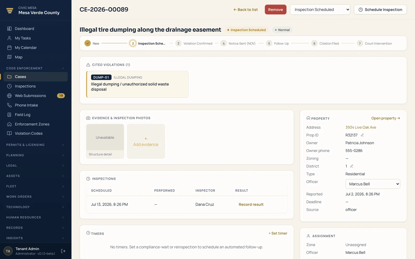Click owner name Patricia Johnson
Screen dimensions: 415x259
(x=359, y=143)
